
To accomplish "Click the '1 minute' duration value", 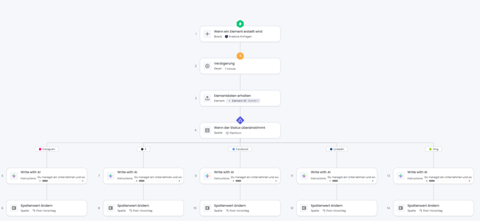I will (230, 69).
